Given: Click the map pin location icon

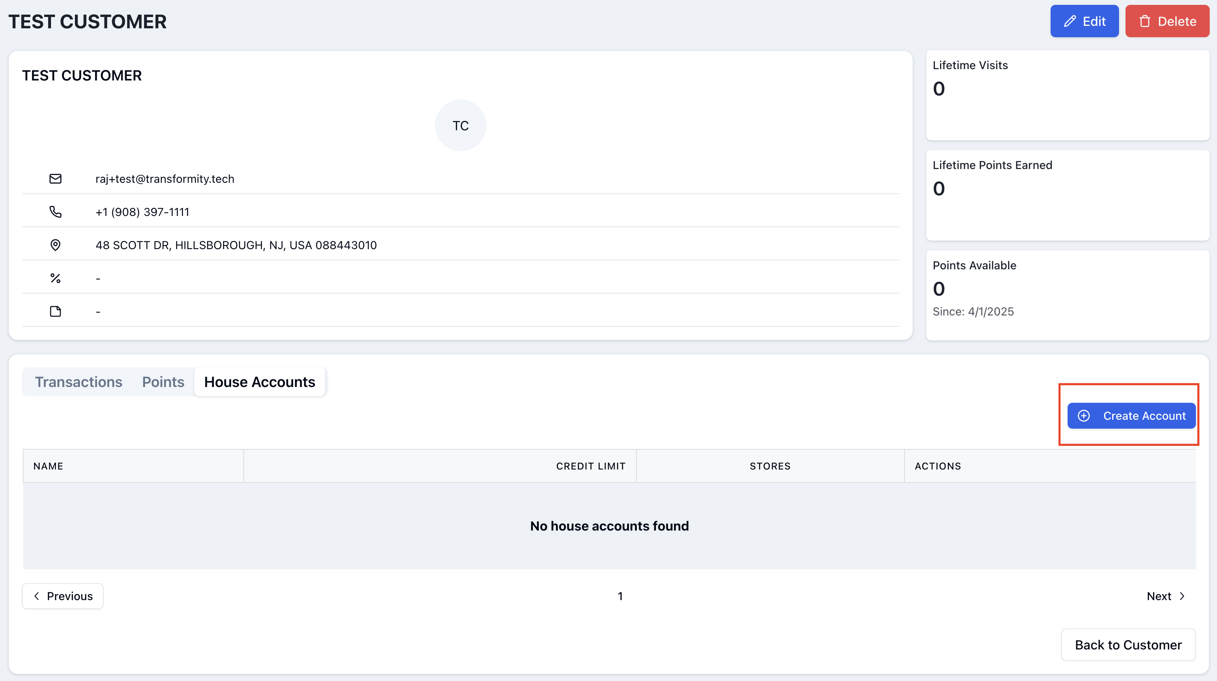Looking at the screenshot, I should [x=55, y=245].
